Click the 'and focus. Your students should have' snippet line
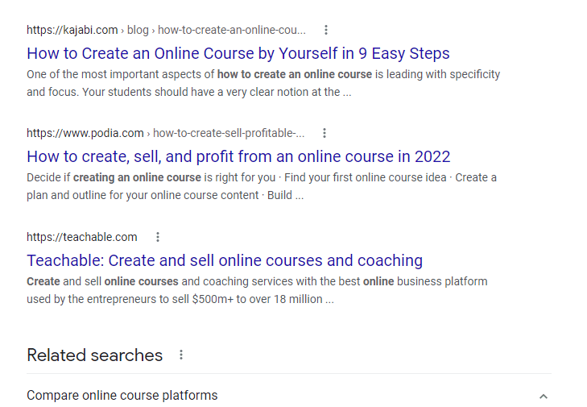Image resolution: width=587 pixels, height=407 pixels. (x=189, y=92)
